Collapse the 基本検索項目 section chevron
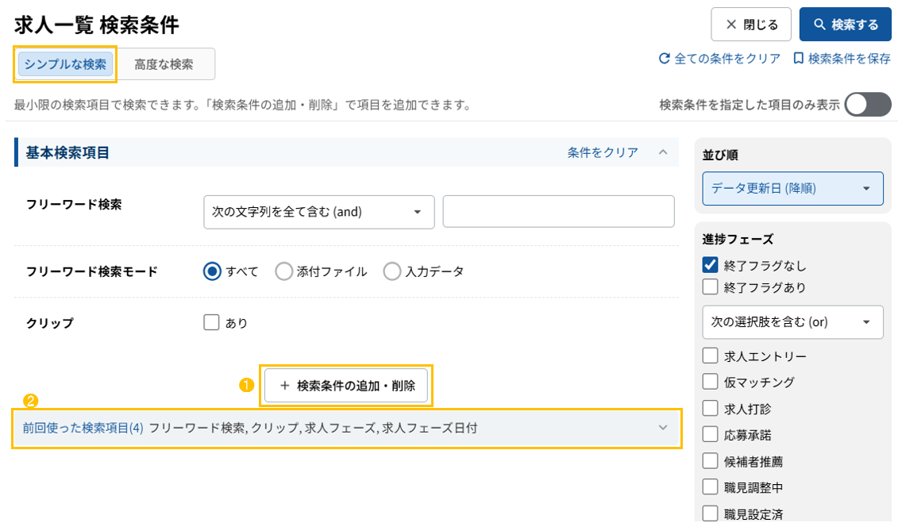This screenshot has height=523, width=898. [x=663, y=152]
